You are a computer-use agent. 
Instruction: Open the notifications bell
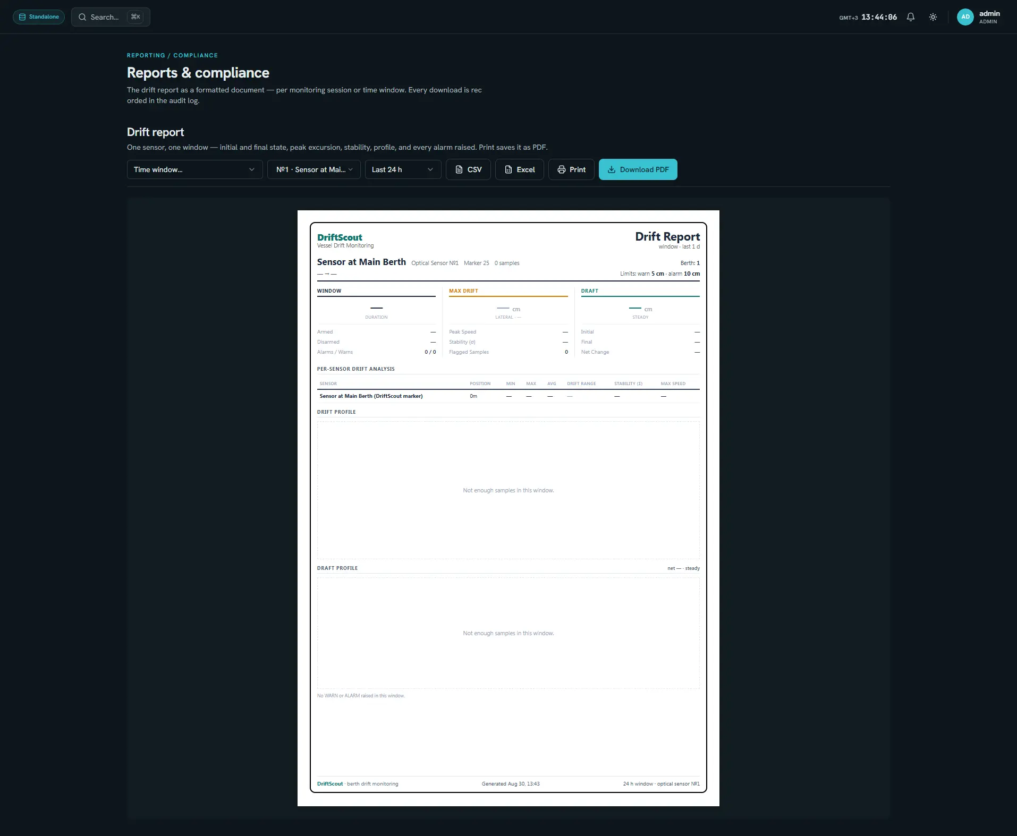[910, 17]
